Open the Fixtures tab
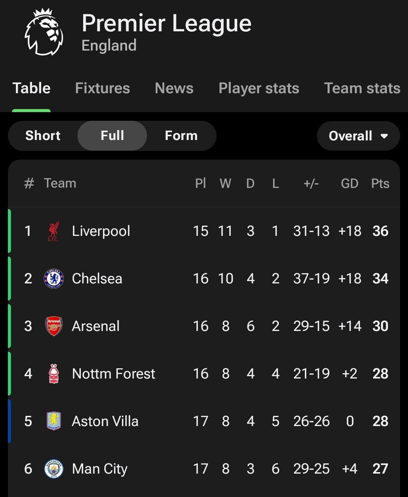 click(x=102, y=88)
